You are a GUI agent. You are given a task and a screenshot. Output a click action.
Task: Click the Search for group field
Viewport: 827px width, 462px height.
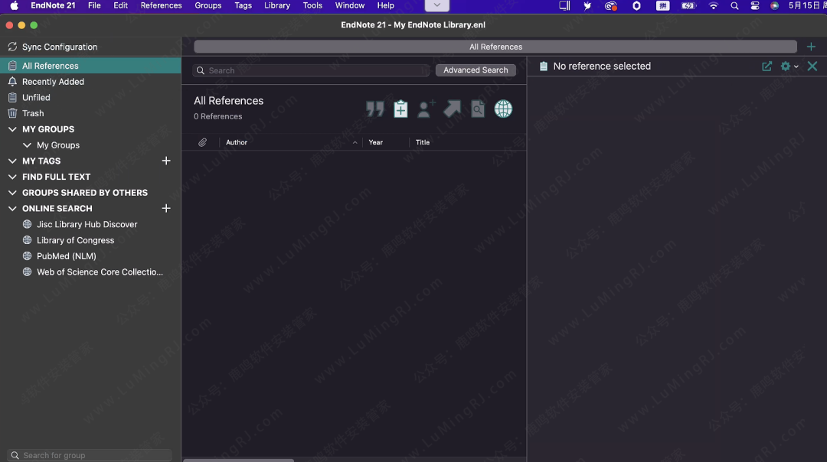(90, 455)
